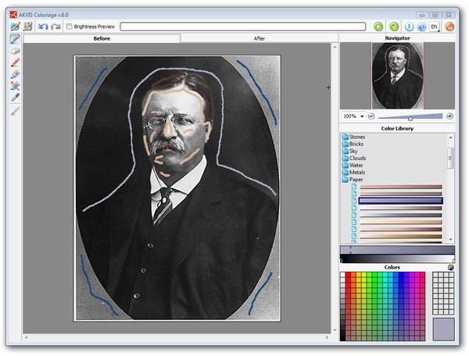Click the Navigator preview thumbnail
The width and height of the screenshot is (469, 356).
click(398, 76)
